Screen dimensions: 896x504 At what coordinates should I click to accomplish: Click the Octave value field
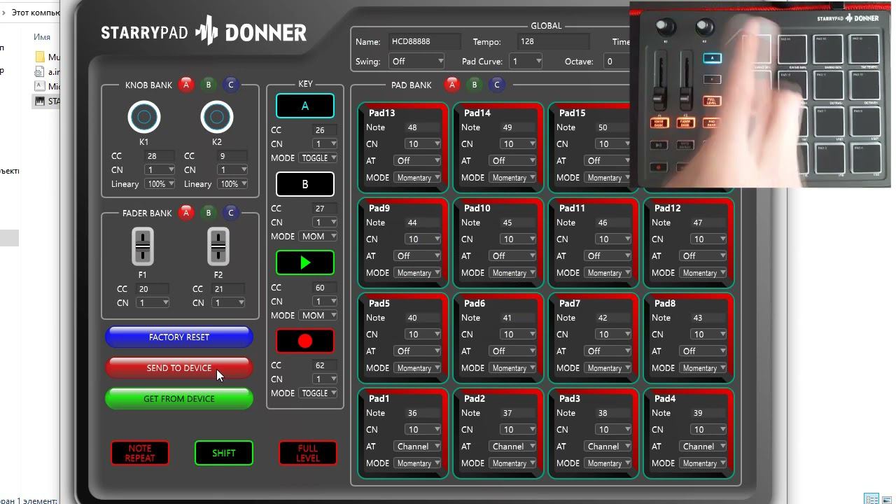click(x=617, y=62)
